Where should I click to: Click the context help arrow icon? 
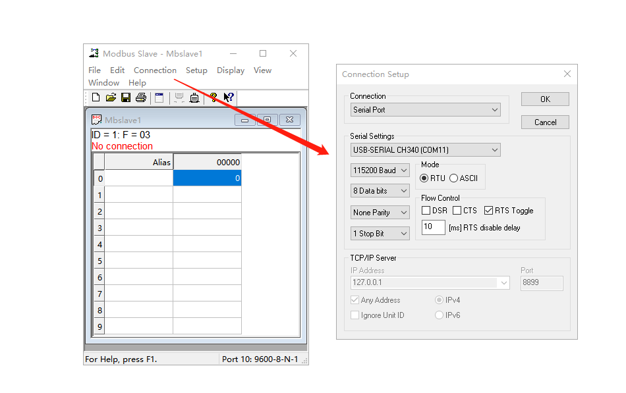coord(228,98)
